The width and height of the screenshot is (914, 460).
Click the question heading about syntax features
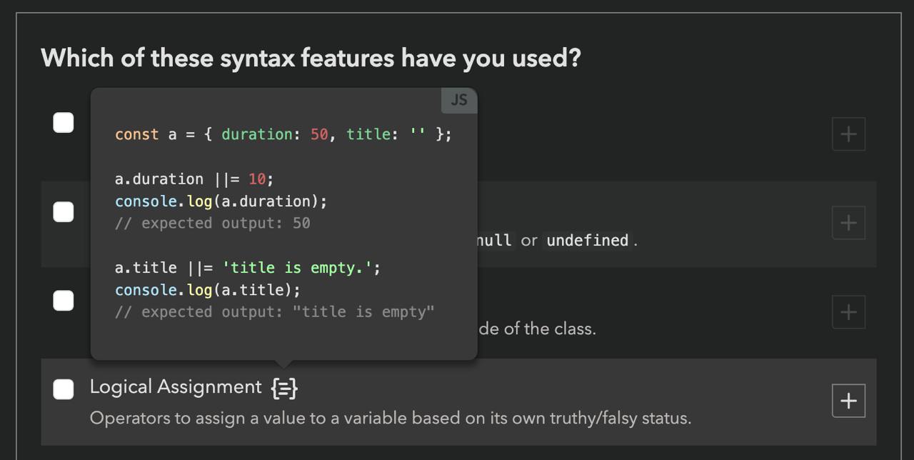(x=311, y=58)
